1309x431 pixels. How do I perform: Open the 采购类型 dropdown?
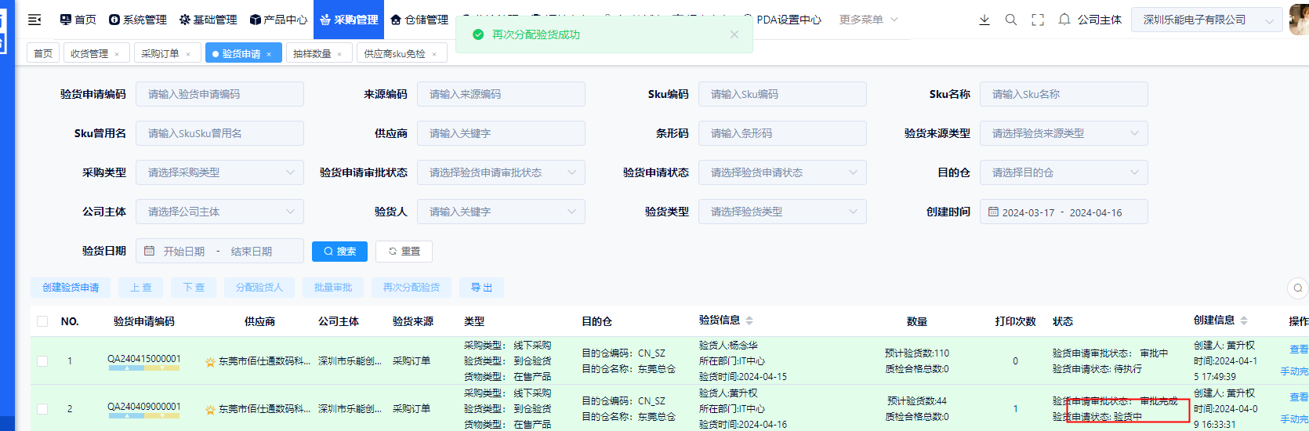(x=219, y=172)
